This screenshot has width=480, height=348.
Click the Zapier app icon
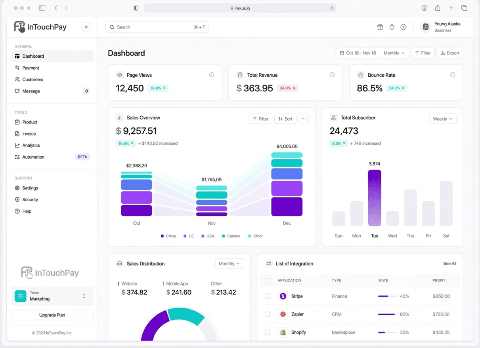[x=283, y=314]
